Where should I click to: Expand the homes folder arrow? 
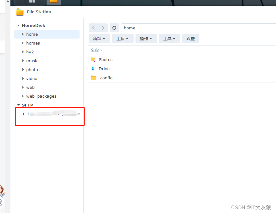click(x=23, y=43)
